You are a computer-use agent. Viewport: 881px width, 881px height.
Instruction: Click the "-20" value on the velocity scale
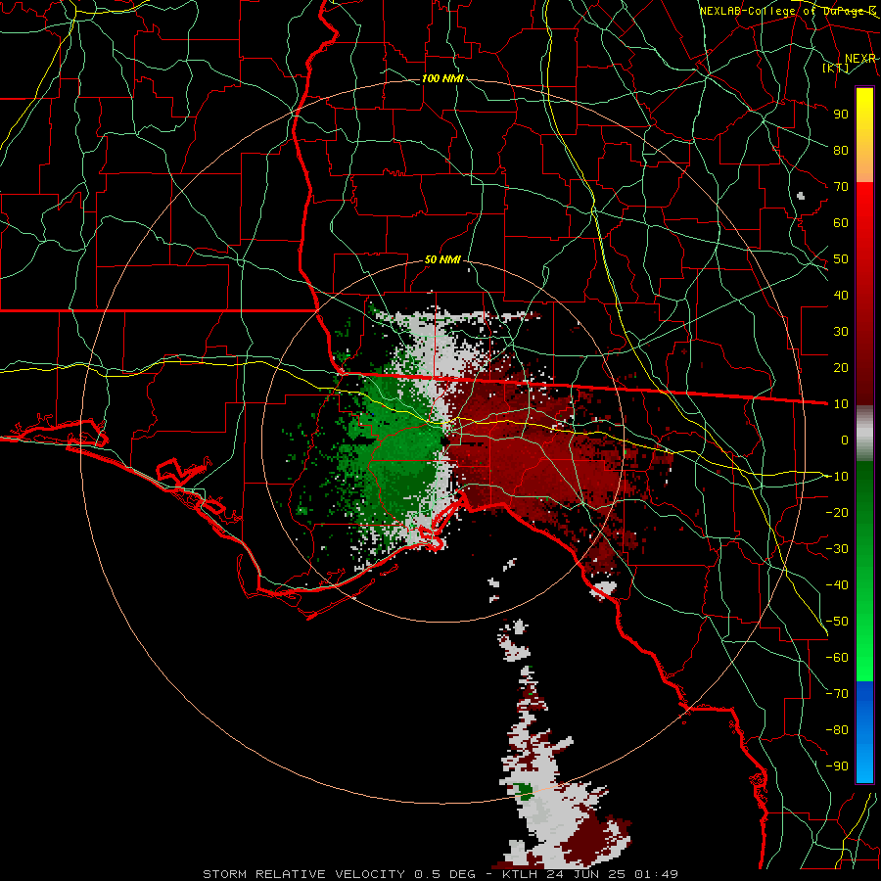837,513
